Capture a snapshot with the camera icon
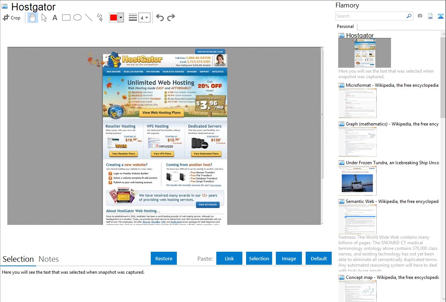The height and width of the screenshot is (302, 446). click(420, 16)
